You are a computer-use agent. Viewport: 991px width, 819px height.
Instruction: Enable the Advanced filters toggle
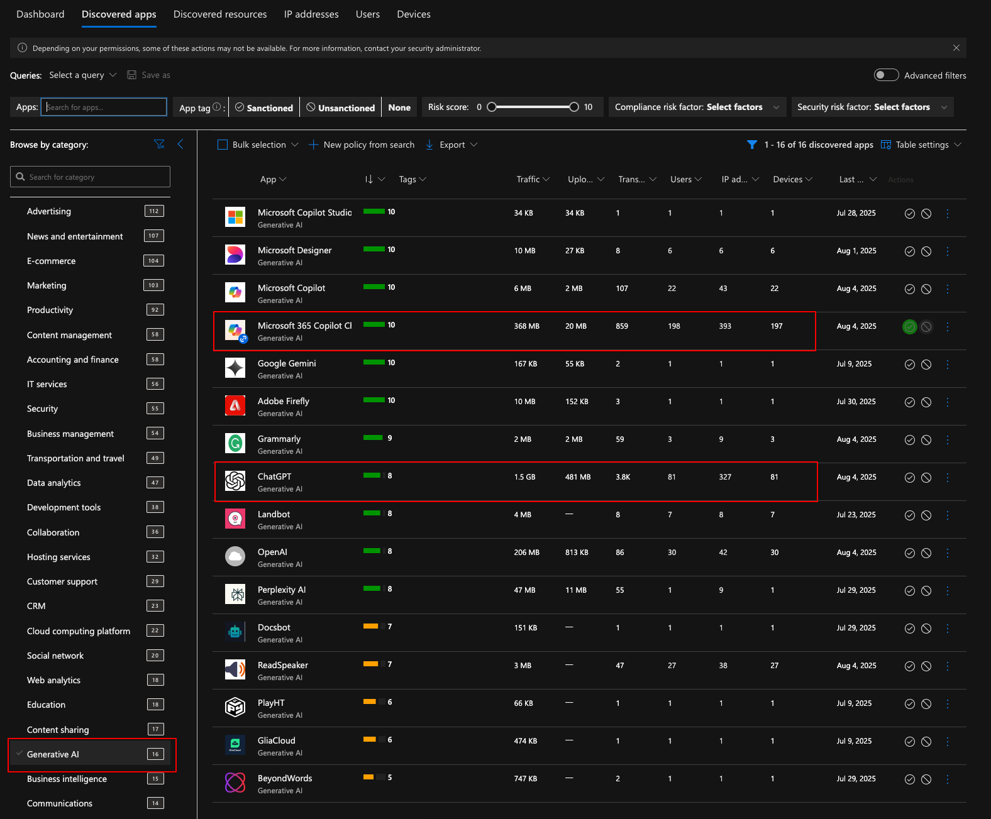pyautogui.click(x=886, y=75)
